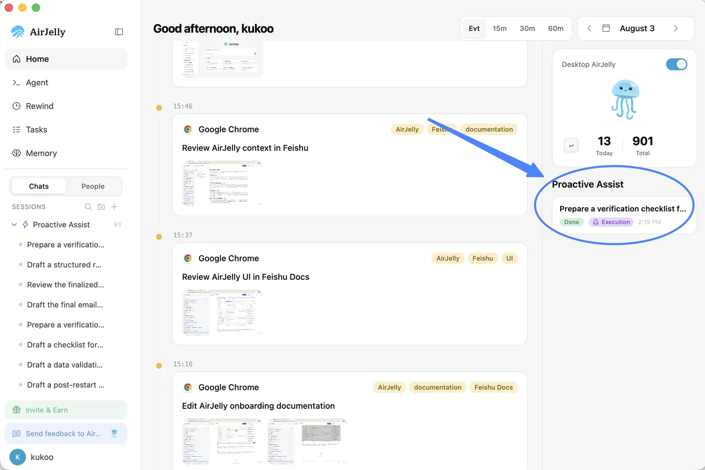The width and height of the screenshot is (705, 470).
Task: Click the Chrome icon in 15:16 card
Action: point(188,387)
